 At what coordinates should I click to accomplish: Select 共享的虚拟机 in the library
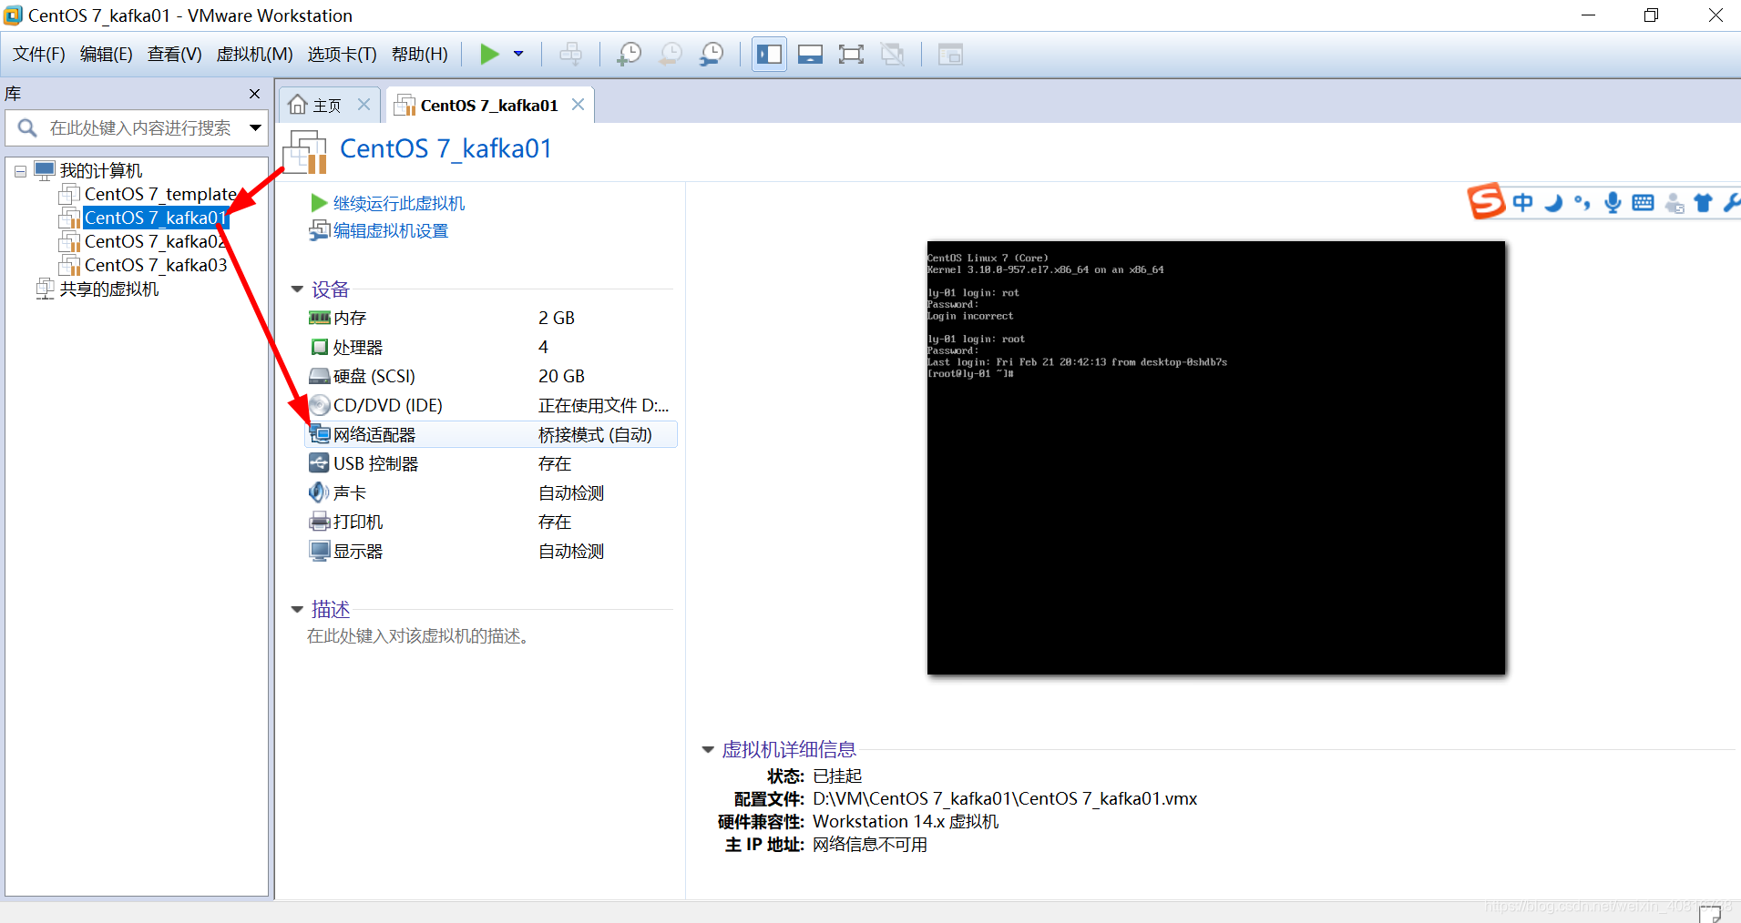coord(109,289)
